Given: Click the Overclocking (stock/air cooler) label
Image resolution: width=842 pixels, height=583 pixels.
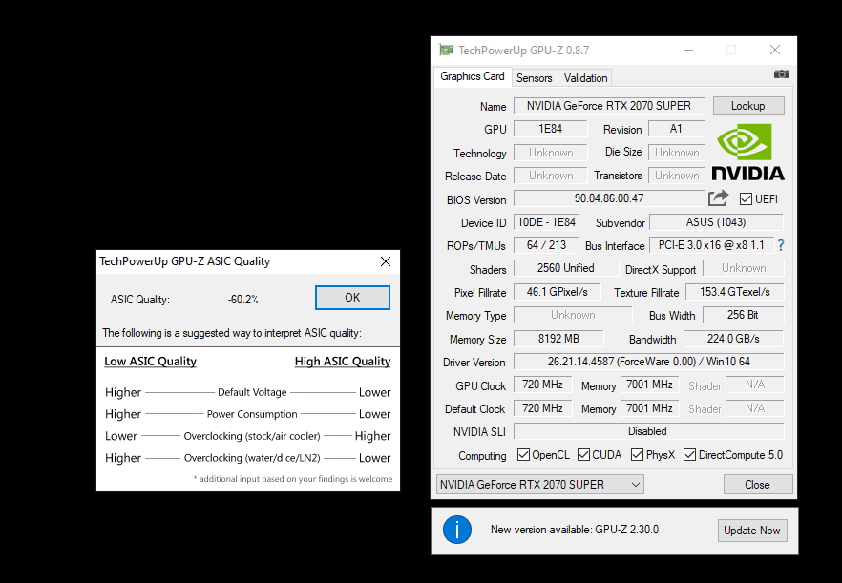Looking at the screenshot, I should pos(252,436).
